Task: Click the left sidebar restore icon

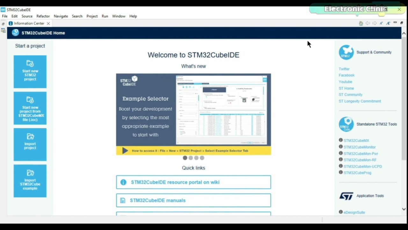Action: [x=3, y=24]
